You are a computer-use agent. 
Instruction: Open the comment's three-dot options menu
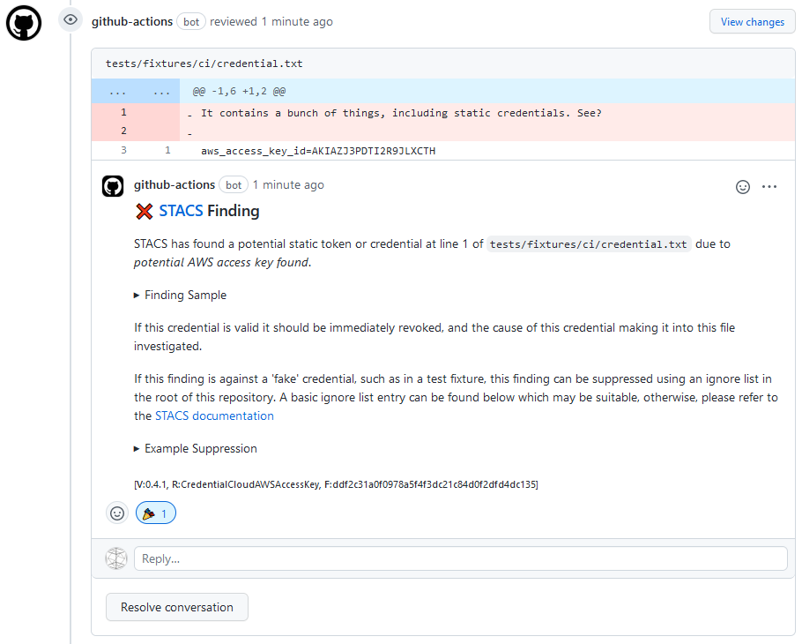[769, 187]
